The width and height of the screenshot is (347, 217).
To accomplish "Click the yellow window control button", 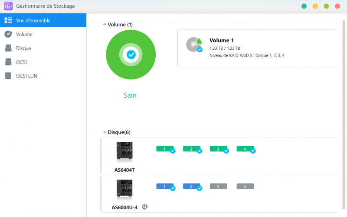I will tap(315, 6).
